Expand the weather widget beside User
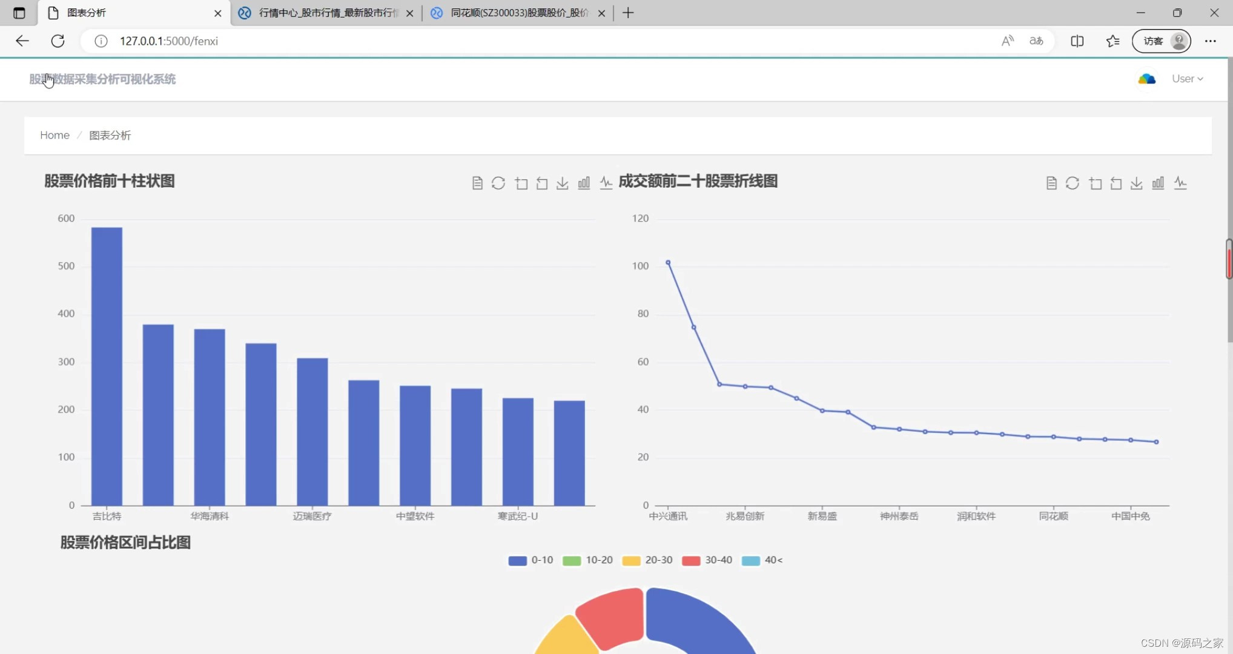 point(1146,79)
